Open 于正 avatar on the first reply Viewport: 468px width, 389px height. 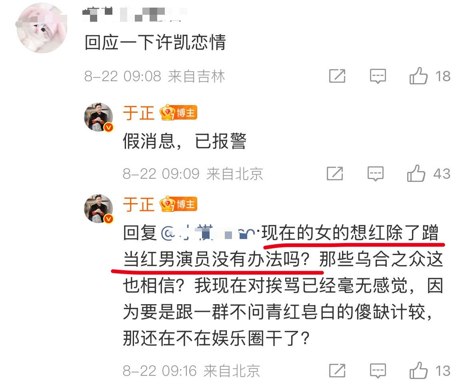98,117
